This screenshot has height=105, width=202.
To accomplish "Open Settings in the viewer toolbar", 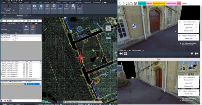I will click(x=184, y=3).
